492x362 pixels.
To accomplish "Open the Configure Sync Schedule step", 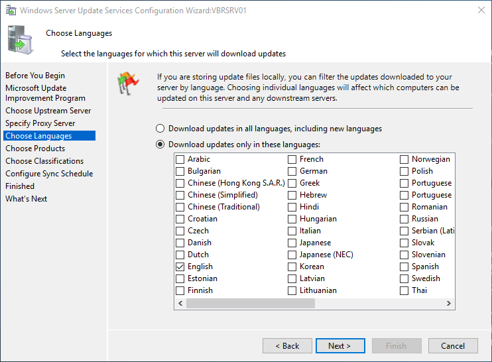I will pos(49,174).
